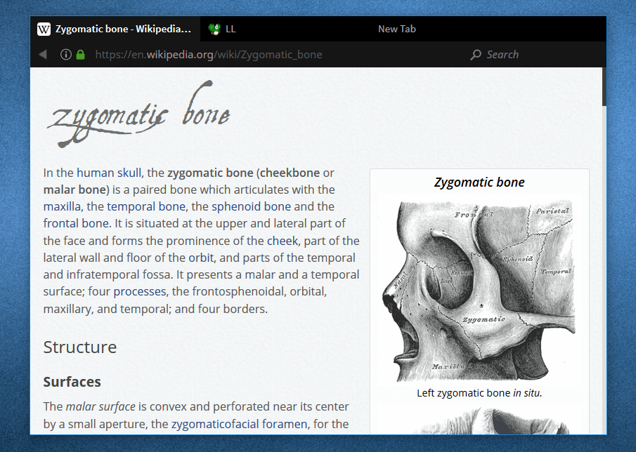Click the italic phrase malar surface
The image size is (636, 452).
tap(100, 406)
